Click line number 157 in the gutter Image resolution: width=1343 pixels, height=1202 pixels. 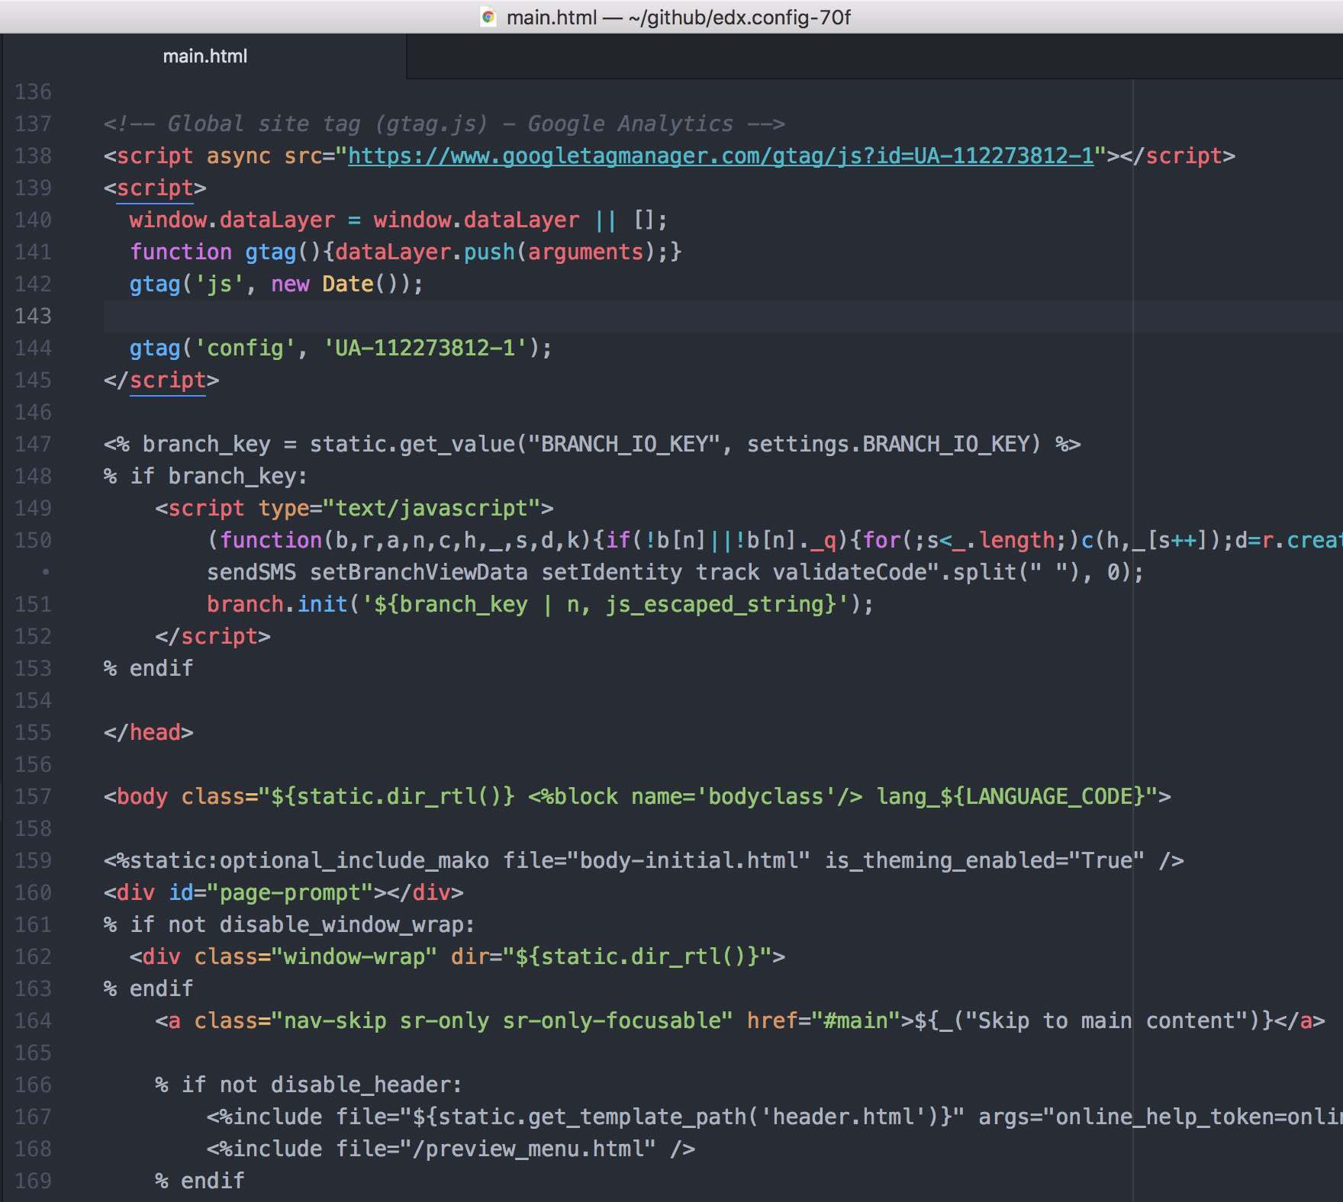[33, 796]
